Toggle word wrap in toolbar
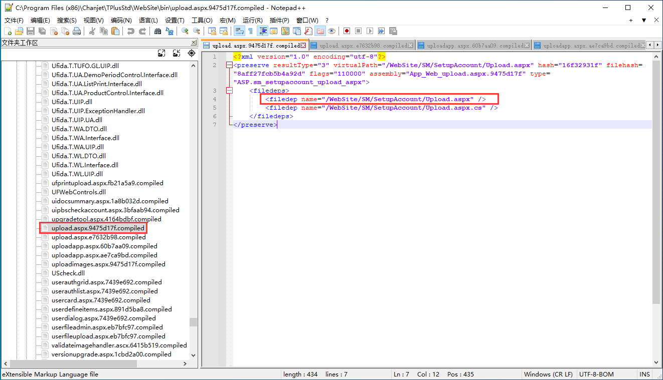 tap(239, 31)
